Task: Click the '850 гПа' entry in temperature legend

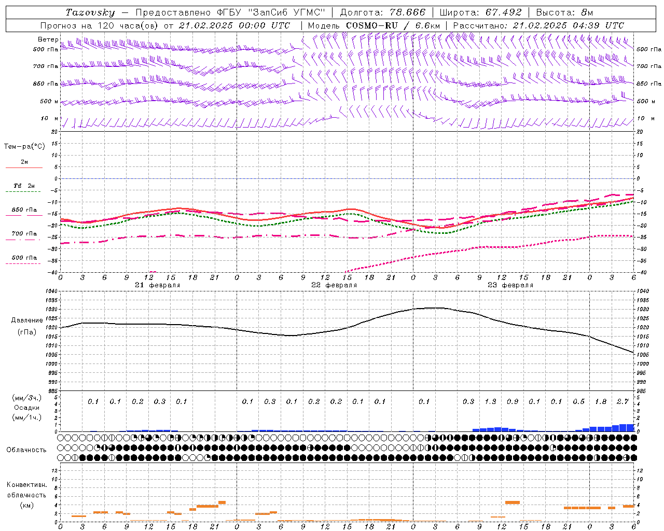Action: click(24, 209)
